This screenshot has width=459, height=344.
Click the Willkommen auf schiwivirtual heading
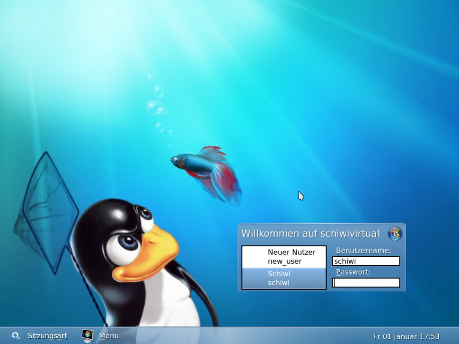point(310,233)
